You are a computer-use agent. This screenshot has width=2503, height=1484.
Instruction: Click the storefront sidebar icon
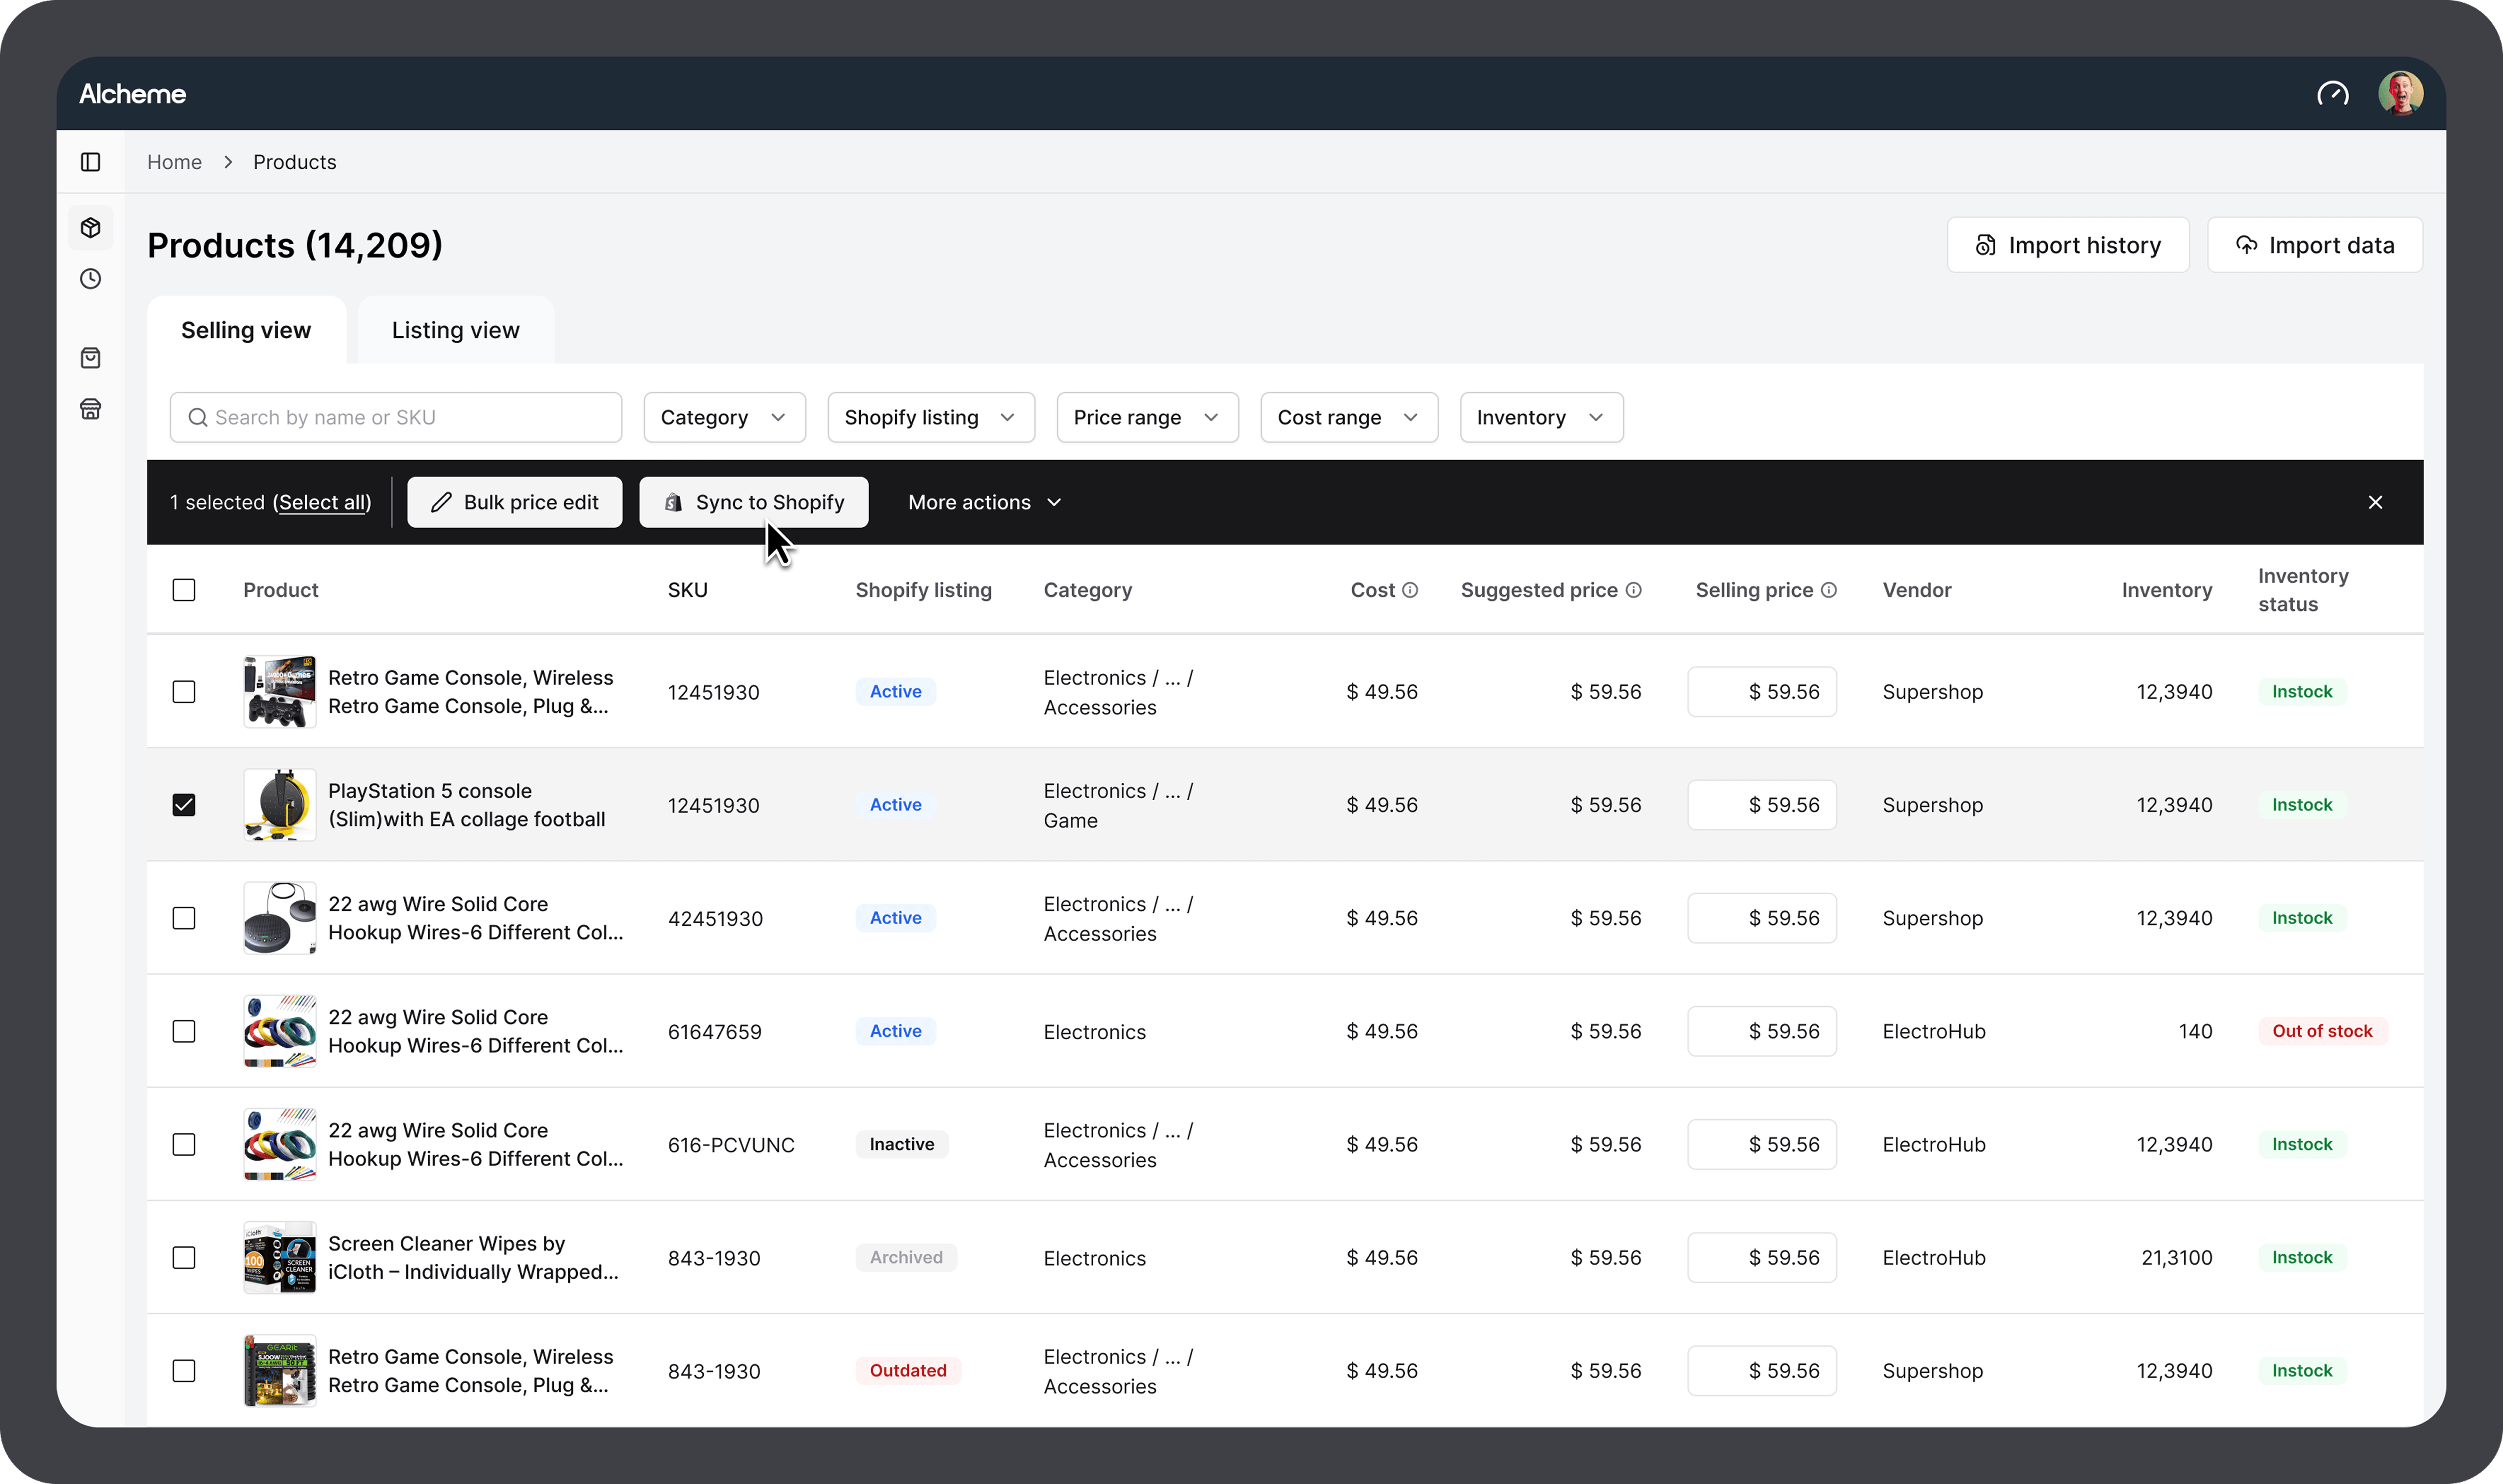[x=90, y=409]
